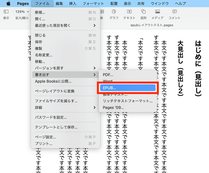This screenshot has height=173, width=209.
Task: Click document title epubレイアウトテスト.pages
Action: (152, 25)
